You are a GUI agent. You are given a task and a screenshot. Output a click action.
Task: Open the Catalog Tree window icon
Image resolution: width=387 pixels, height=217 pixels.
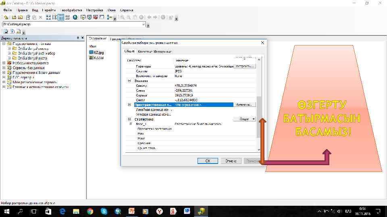click(x=83, y=17)
